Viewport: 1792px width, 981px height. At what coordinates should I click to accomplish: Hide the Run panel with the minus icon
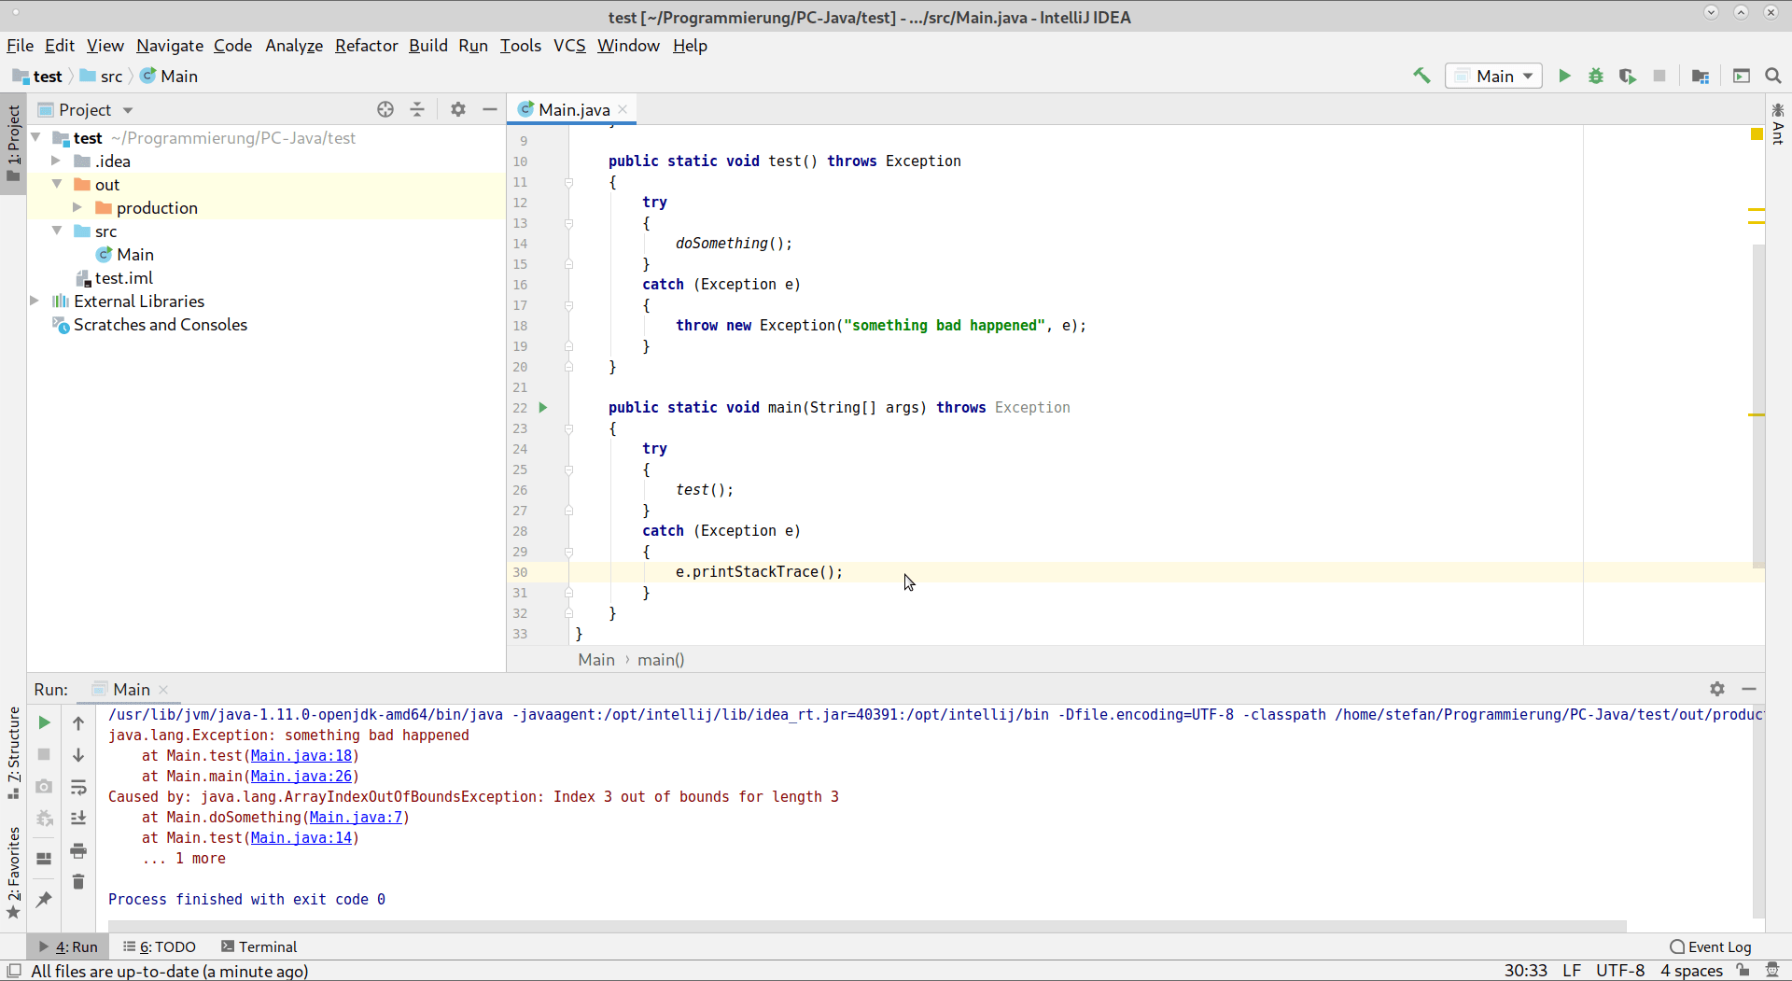click(1749, 689)
